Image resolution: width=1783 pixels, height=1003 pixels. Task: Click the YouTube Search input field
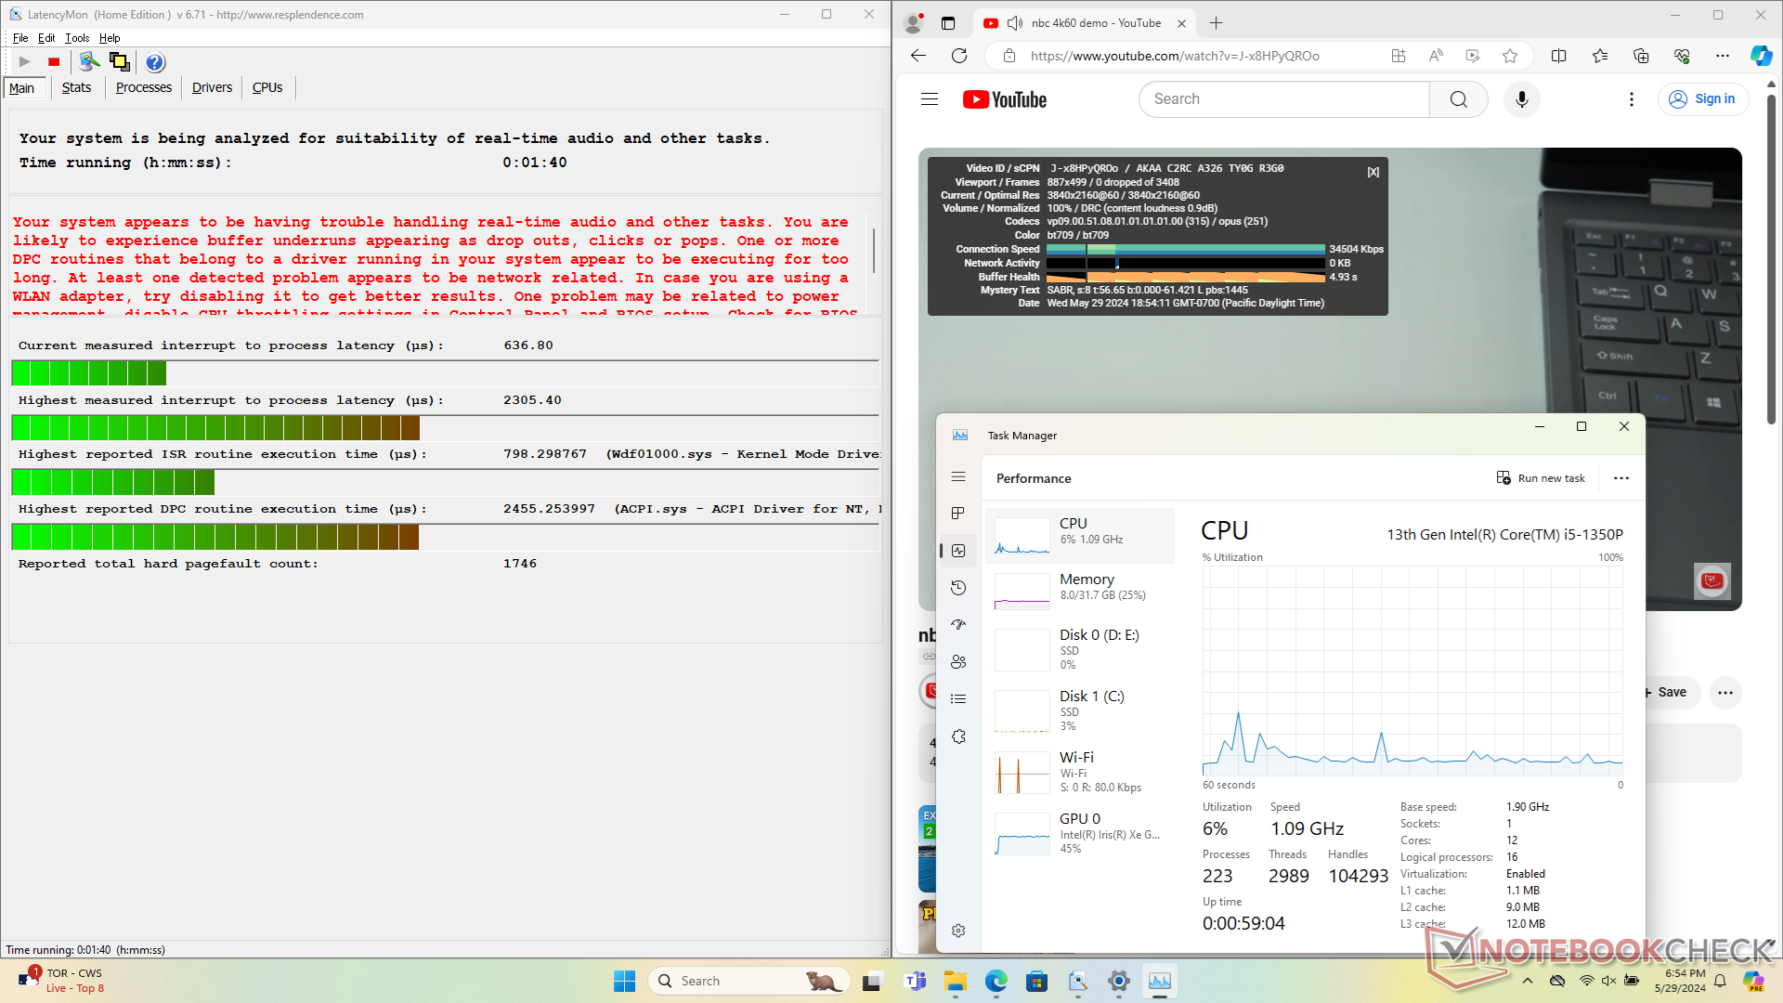pos(1283,99)
